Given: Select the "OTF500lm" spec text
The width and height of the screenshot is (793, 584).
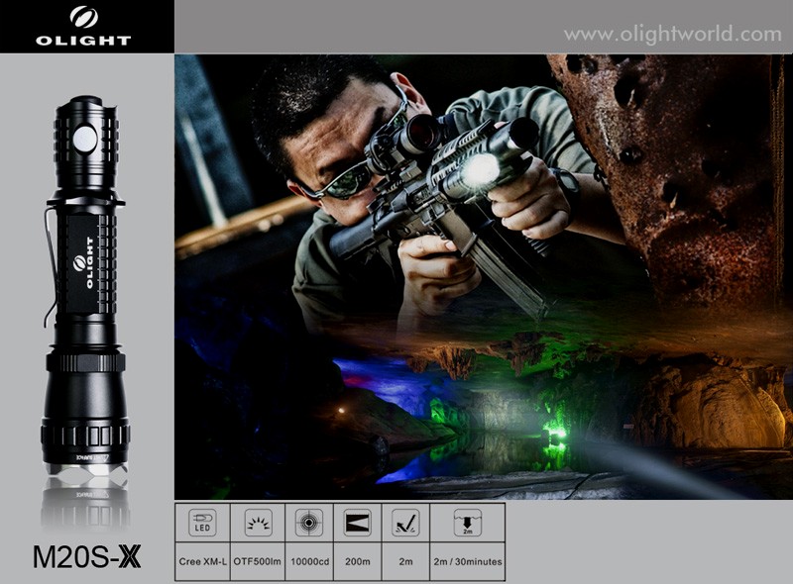Looking at the screenshot, I should [258, 561].
